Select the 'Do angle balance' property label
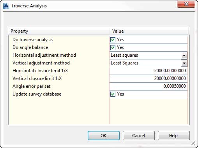This screenshot has width=198, height=148. [30, 47]
